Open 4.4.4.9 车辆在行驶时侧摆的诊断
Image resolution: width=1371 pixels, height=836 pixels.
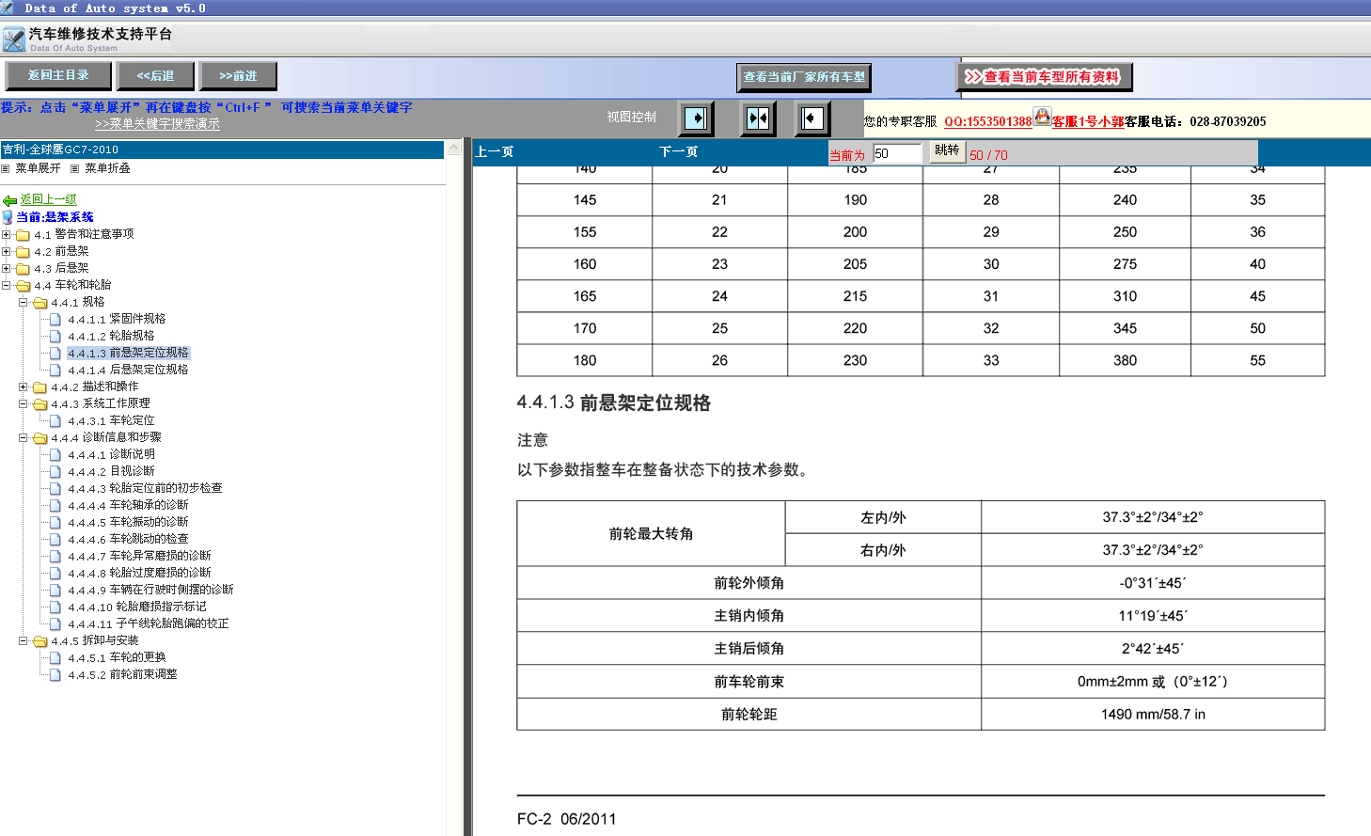coord(150,590)
